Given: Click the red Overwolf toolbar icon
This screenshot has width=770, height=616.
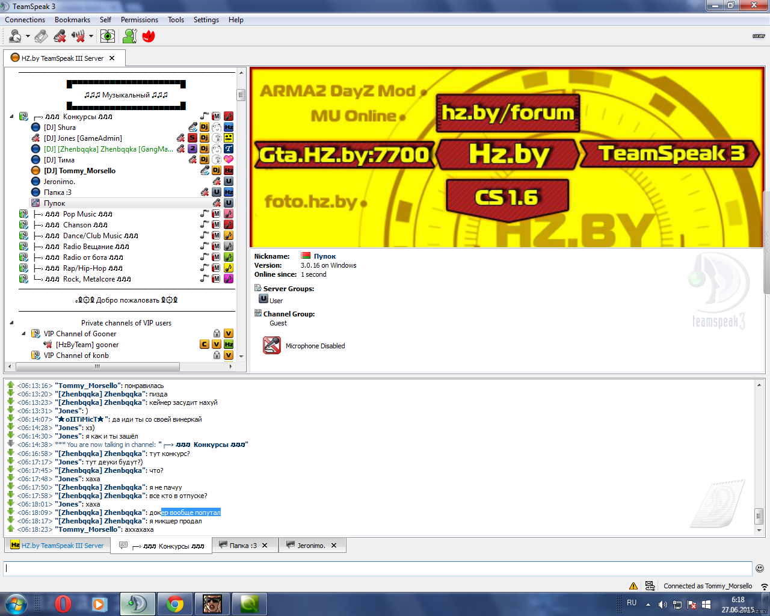Looking at the screenshot, I should point(149,37).
